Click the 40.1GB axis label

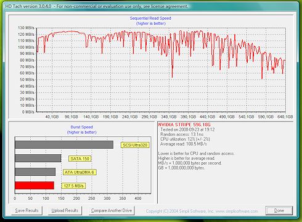pyautogui.click(x=52, y=117)
